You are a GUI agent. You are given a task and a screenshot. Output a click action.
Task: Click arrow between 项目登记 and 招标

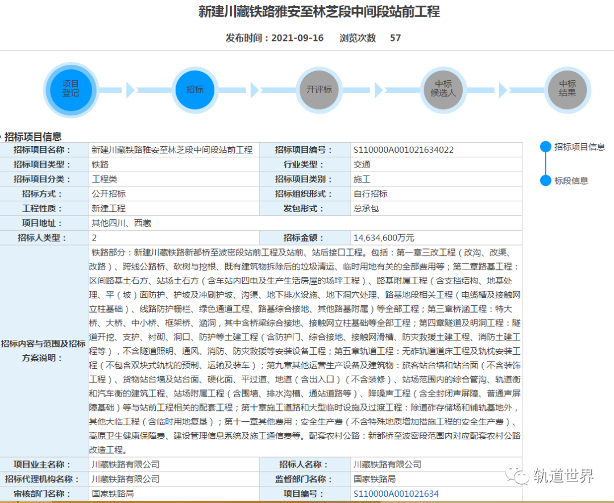coord(130,90)
